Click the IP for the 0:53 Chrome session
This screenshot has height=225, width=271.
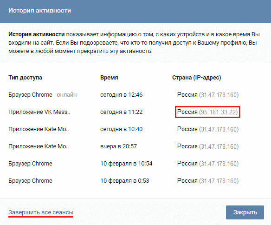click(x=219, y=181)
